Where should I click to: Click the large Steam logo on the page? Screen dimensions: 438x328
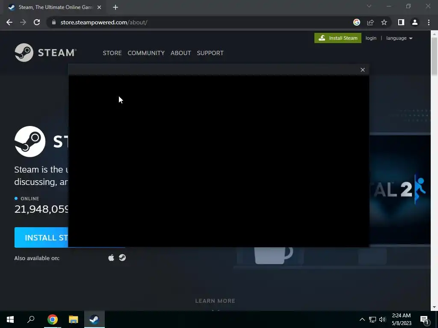pyautogui.click(x=30, y=141)
